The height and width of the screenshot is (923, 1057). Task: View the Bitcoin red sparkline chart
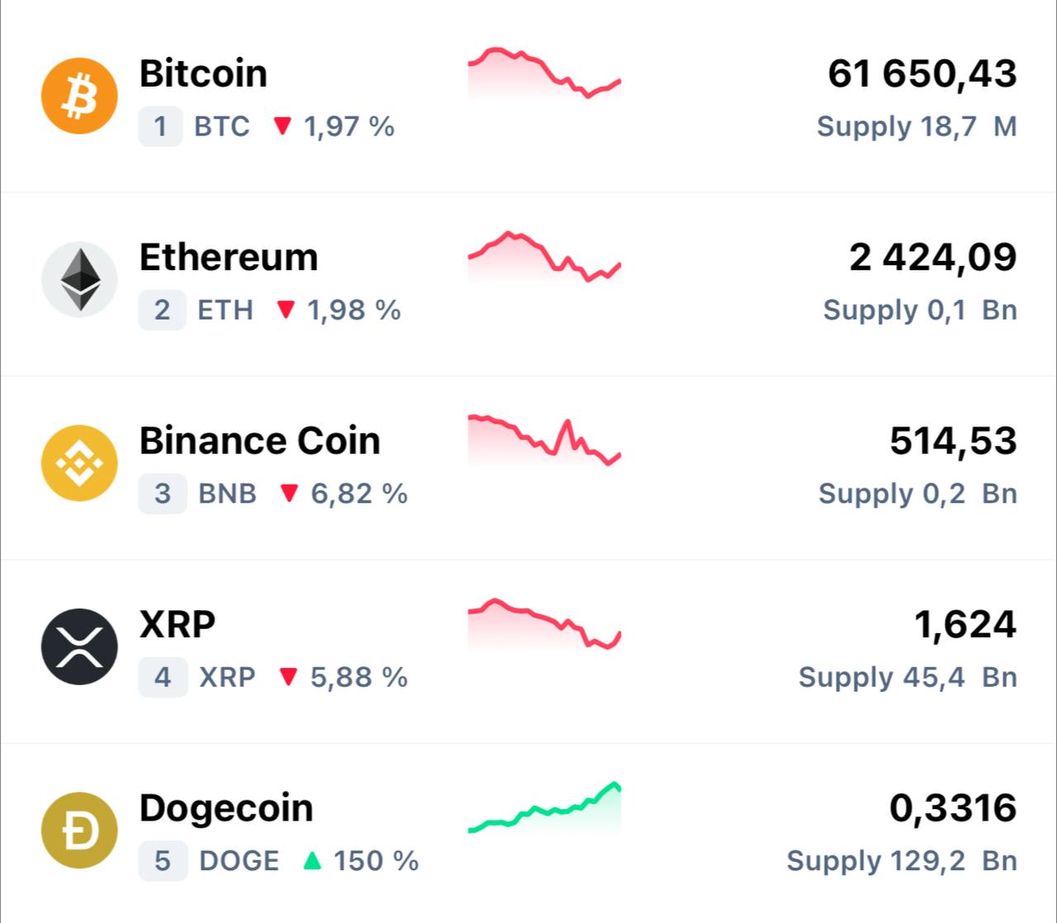[x=544, y=73]
